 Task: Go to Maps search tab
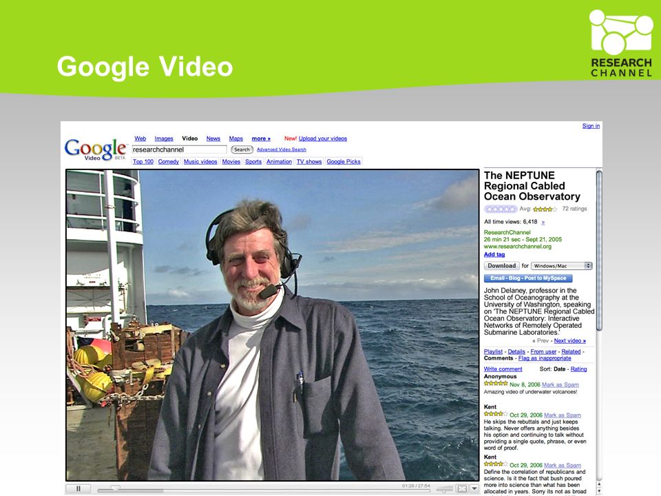[x=236, y=138]
